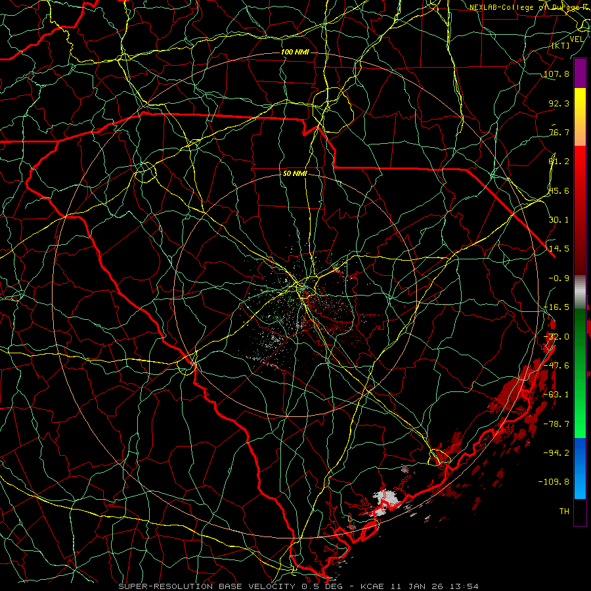Select the 30.1 legend value

559,220
